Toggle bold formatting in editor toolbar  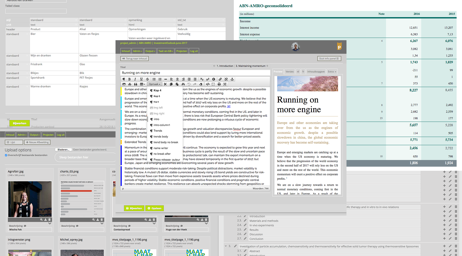tap(129, 79)
